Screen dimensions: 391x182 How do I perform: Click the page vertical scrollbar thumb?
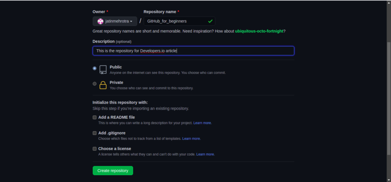click(389, 98)
